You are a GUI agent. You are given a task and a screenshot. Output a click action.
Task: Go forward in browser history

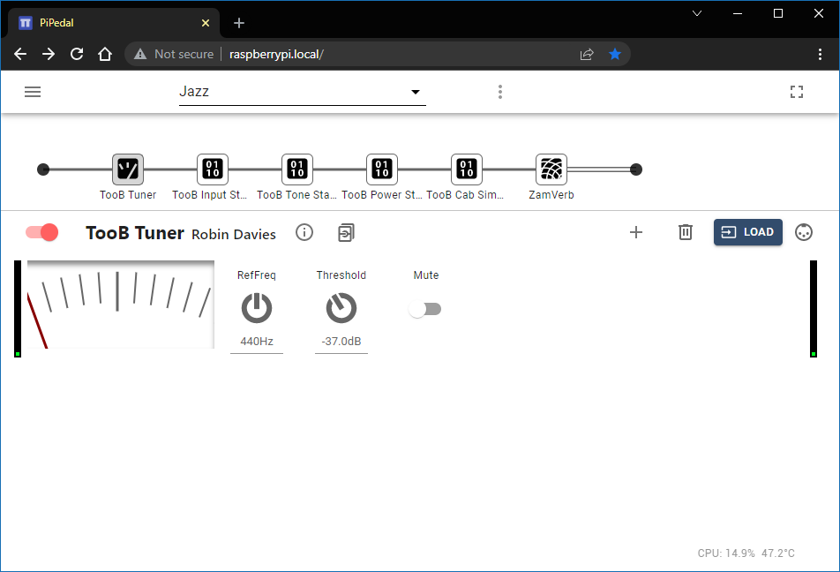tap(49, 54)
